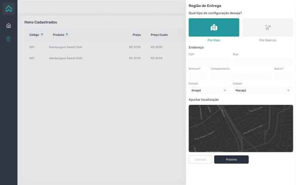Screen dimensions: 296x185
Task: Click the map to adjust location
Action: tap(241, 128)
